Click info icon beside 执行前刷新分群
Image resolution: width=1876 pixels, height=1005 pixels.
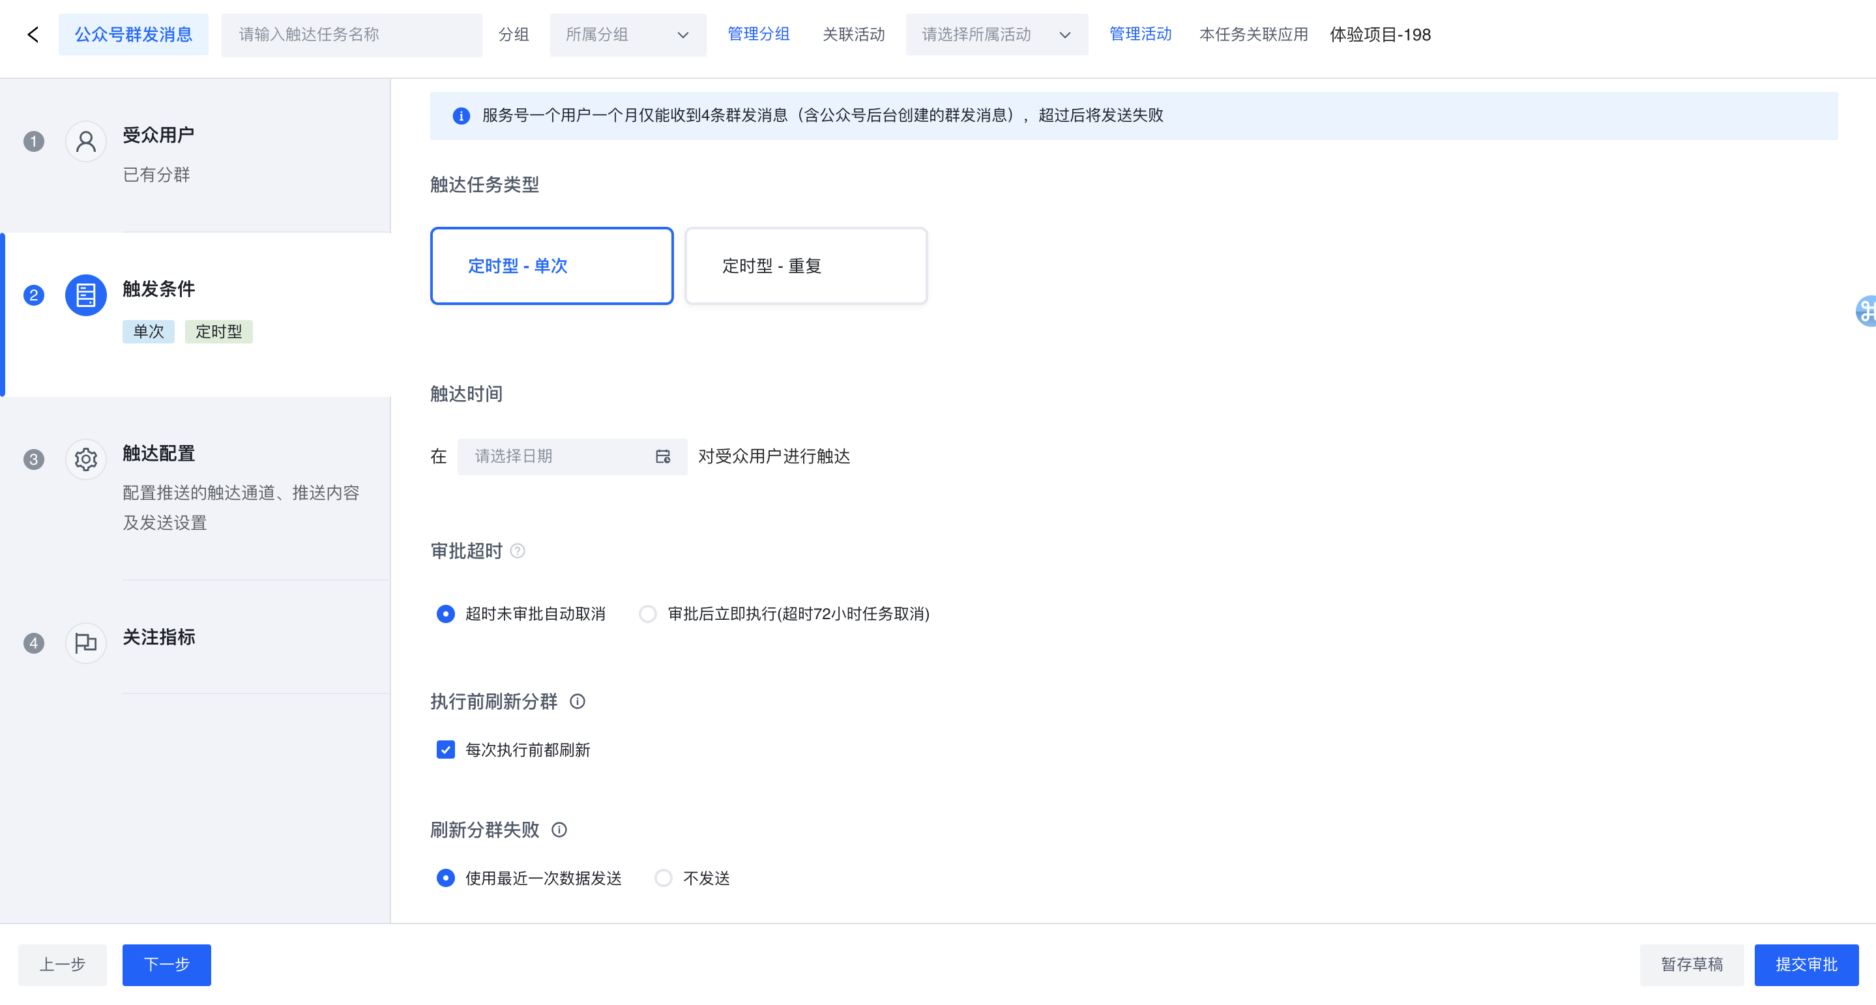tap(578, 701)
